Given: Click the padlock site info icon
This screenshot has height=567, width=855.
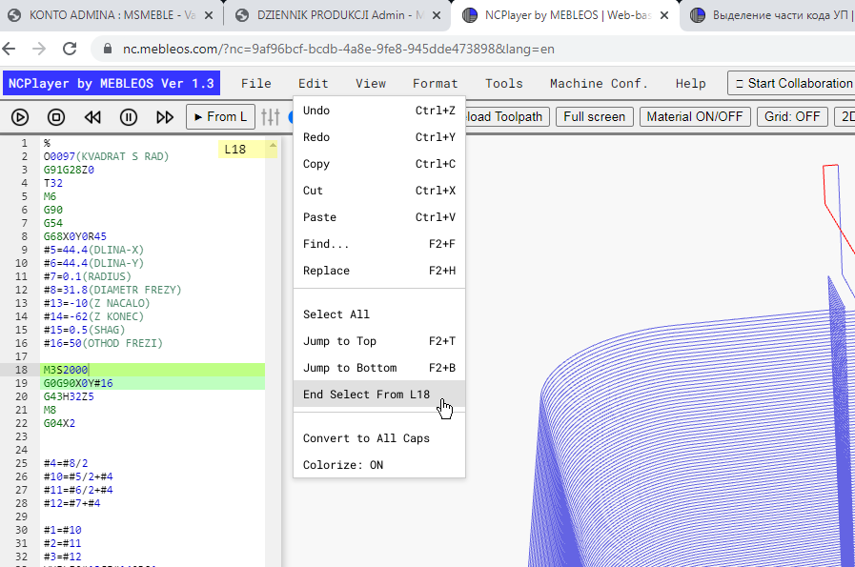Looking at the screenshot, I should (108, 49).
